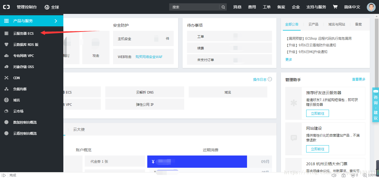Click the zoom magnifier status icon

(365, 175)
